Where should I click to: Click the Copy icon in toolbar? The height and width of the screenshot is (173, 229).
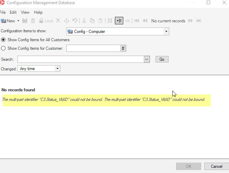coord(92,21)
